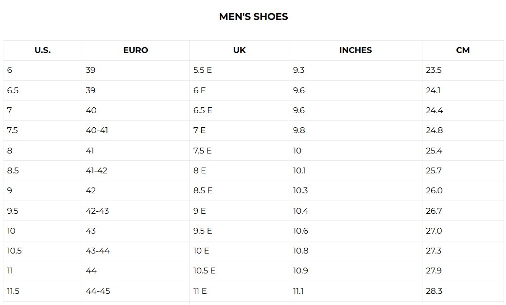Click the UK 9.5 E cell
506x305 pixels.
click(202, 231)
